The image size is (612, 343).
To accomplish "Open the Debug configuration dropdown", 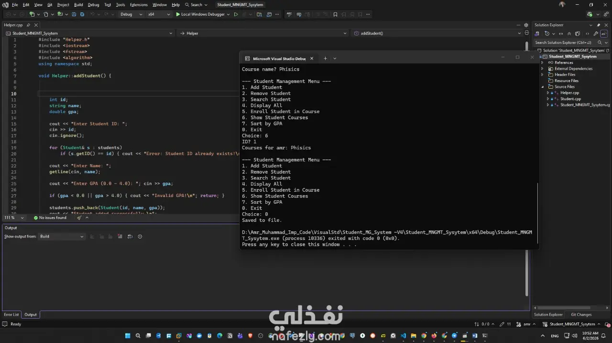I will (x=131, y=14).
